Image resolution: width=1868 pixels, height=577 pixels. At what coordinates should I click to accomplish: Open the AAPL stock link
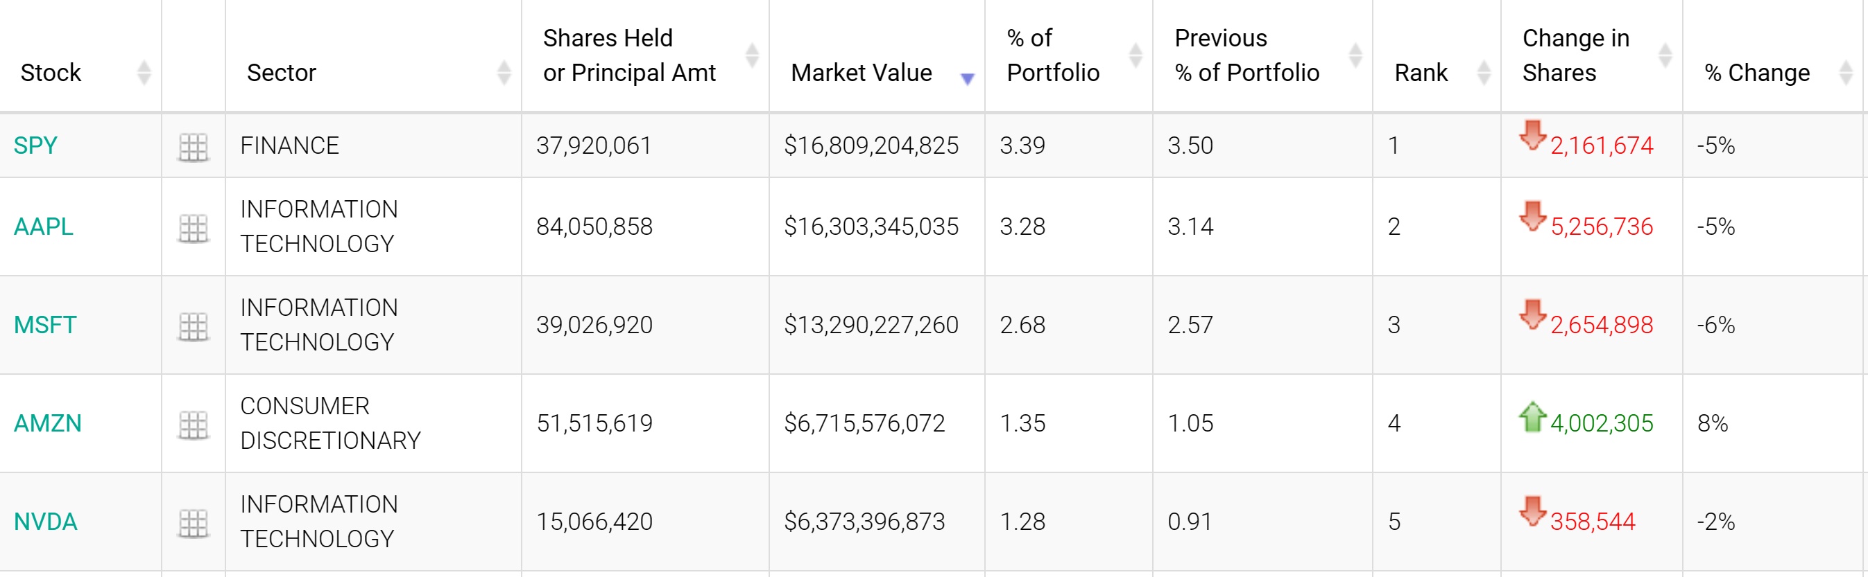pyautogui.click(x=44, y=227)
